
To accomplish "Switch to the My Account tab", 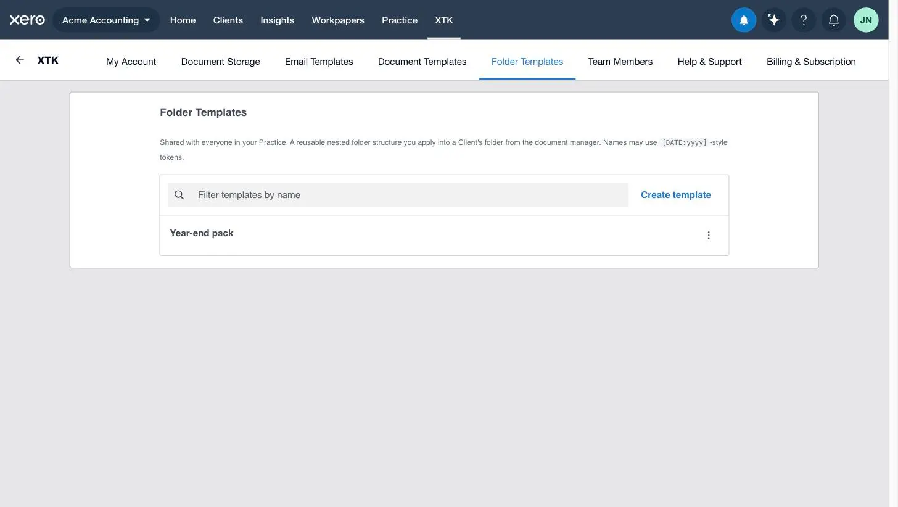I will tap(131, 62).
